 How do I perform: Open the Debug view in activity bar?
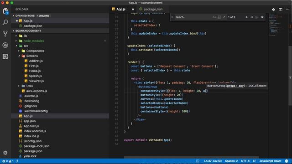[5, 45]
